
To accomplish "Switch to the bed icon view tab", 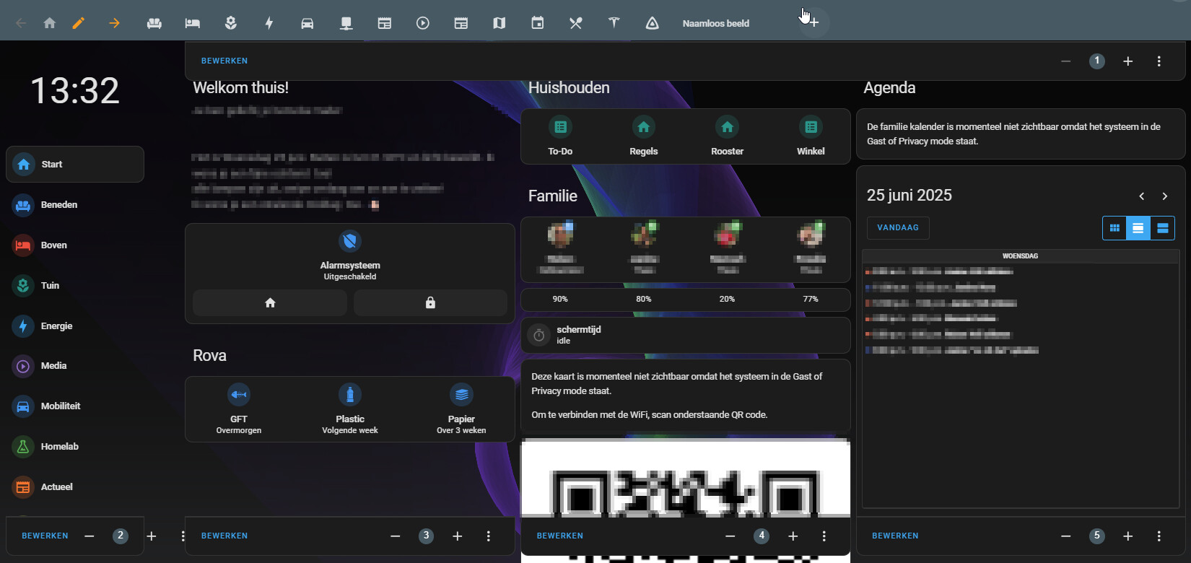I will [192, 23].
